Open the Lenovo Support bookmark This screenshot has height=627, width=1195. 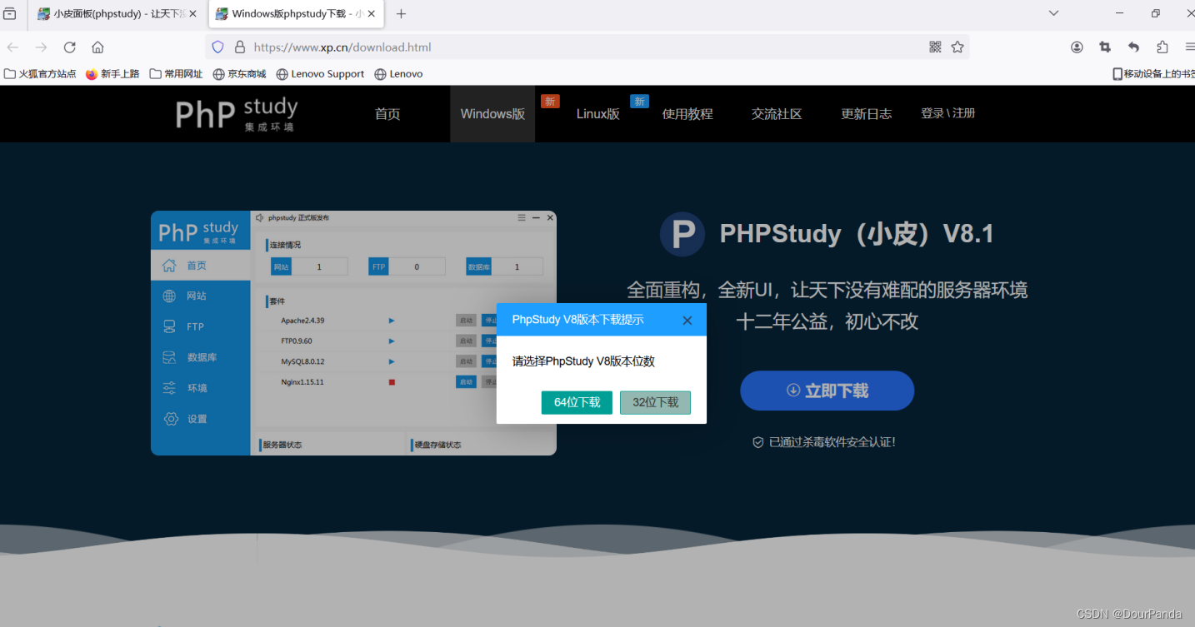[320, 74]
